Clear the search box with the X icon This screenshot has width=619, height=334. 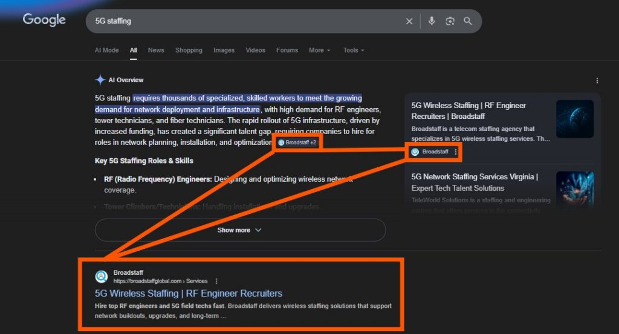[409, 21]
